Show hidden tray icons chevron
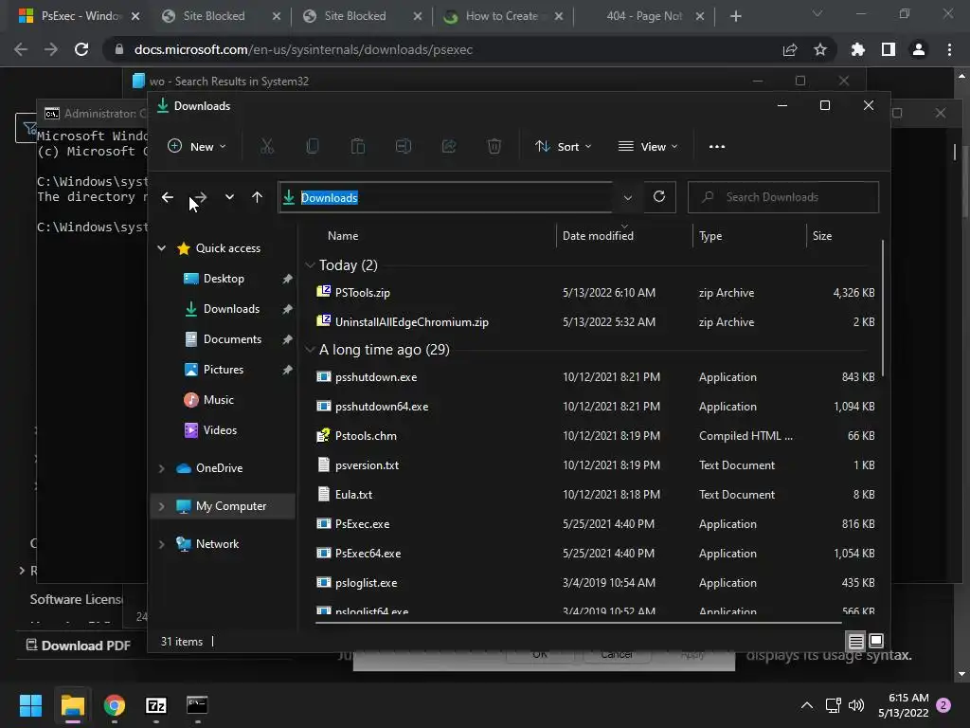This screenshot has width=970, height=728. click(807, 705)
